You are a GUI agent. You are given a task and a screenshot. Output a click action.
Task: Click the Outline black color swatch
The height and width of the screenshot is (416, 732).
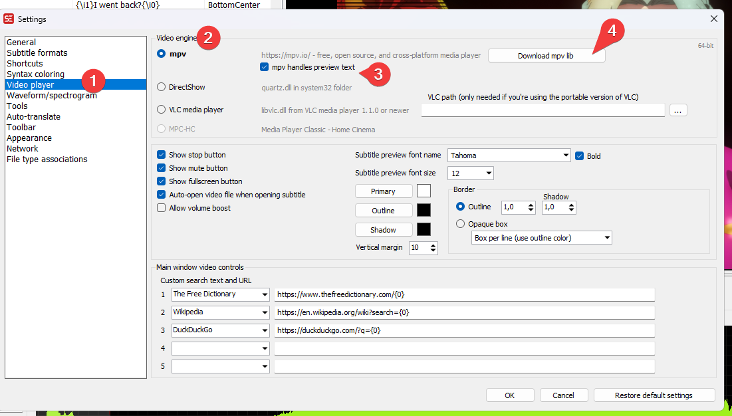point(424,211)
